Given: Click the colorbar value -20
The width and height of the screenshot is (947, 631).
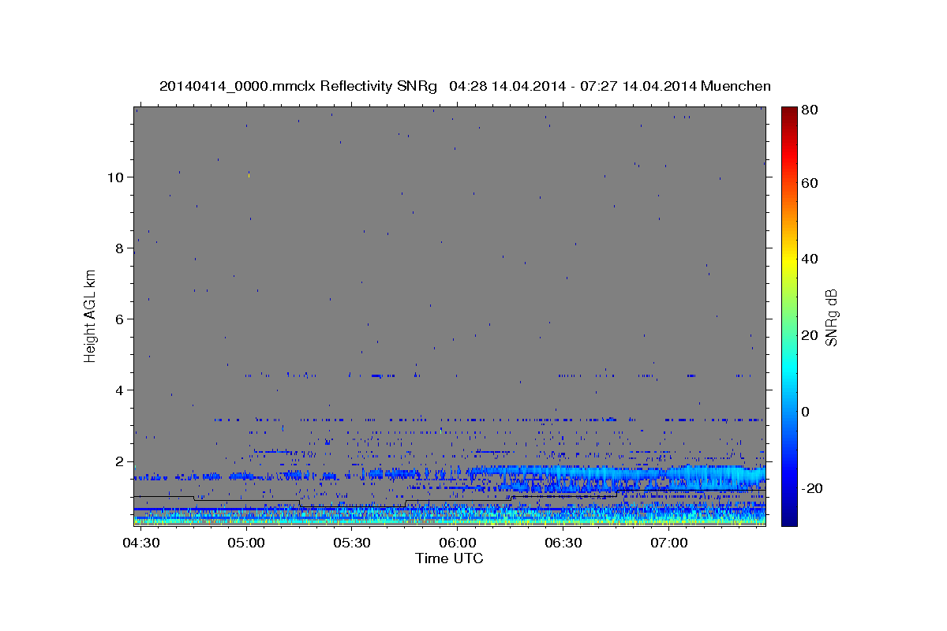Looking at the screenshot, I should [x=814, y=488].
